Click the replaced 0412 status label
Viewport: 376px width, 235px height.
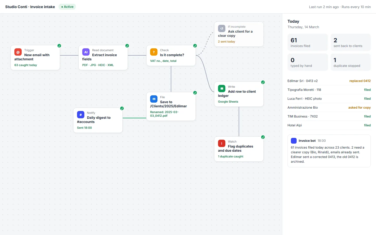click(x=360, y=81)
